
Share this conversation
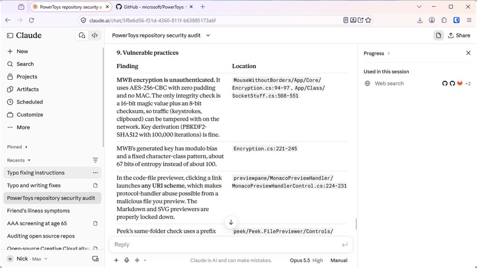459,36
